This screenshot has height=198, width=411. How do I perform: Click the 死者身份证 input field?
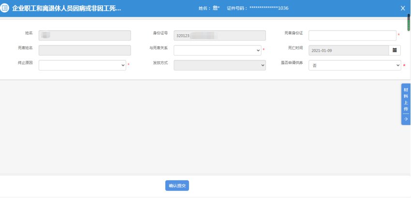click(x=352, y=35)
